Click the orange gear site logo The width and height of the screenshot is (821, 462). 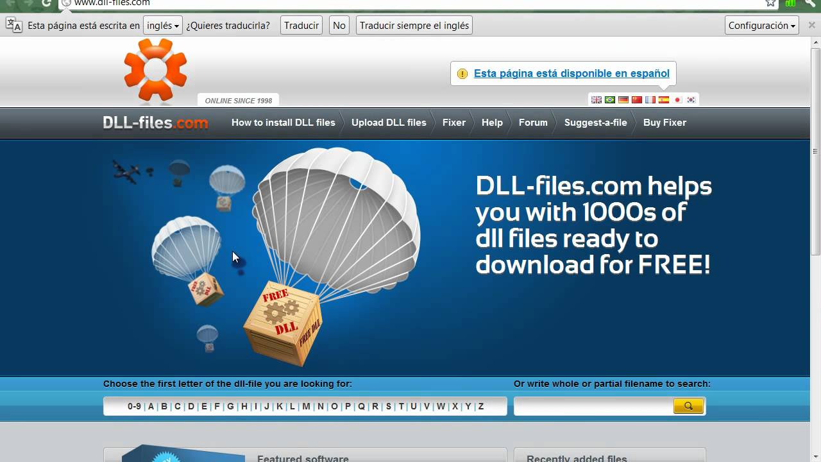tap(155, 71)
